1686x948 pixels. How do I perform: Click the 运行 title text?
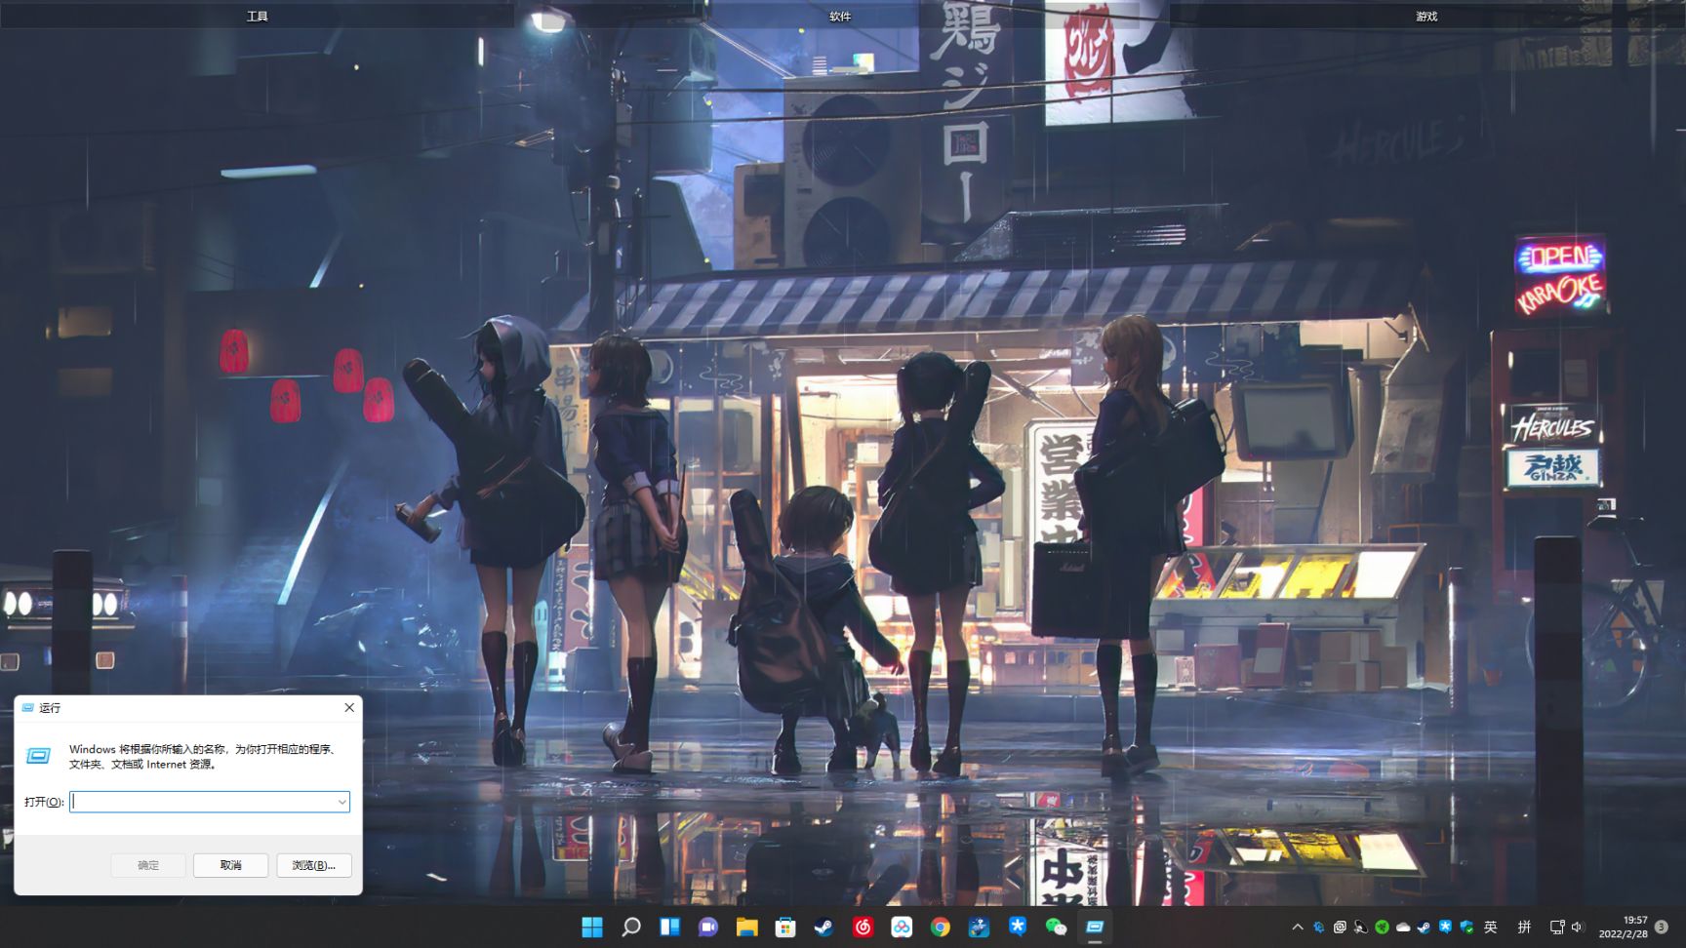pyautogui.click(x=50, y=708)
